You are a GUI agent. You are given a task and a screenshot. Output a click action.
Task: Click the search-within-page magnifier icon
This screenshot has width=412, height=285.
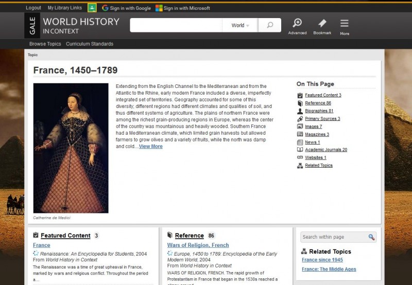point(371,237)
